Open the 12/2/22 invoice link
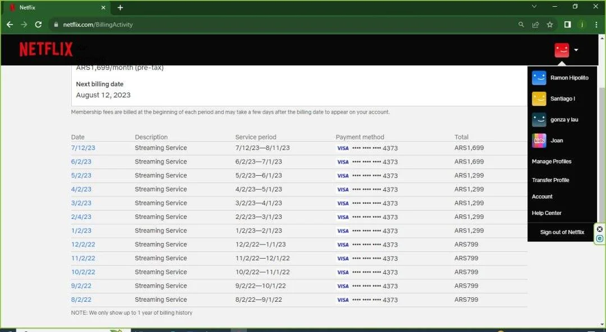Image resolution: width=606 pixels, height=332 pixels. 83,244
